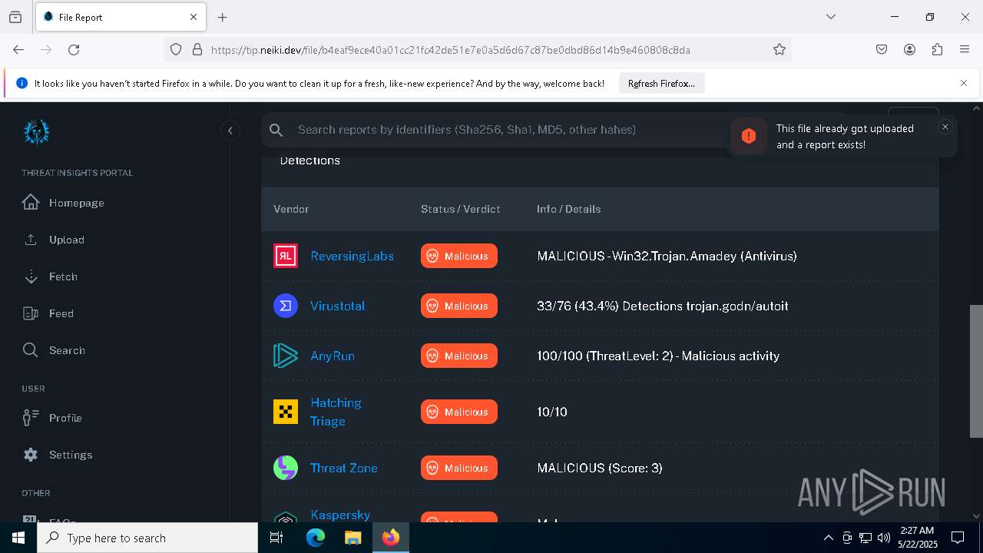Click the Vendor column header
The image size is (983, 553).
[291, 209]
